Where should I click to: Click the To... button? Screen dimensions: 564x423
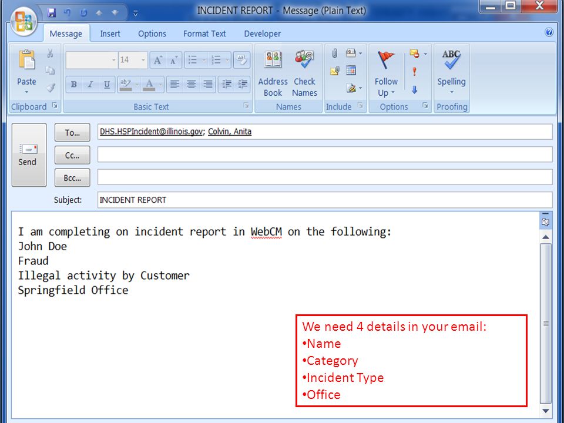(72, 133)
